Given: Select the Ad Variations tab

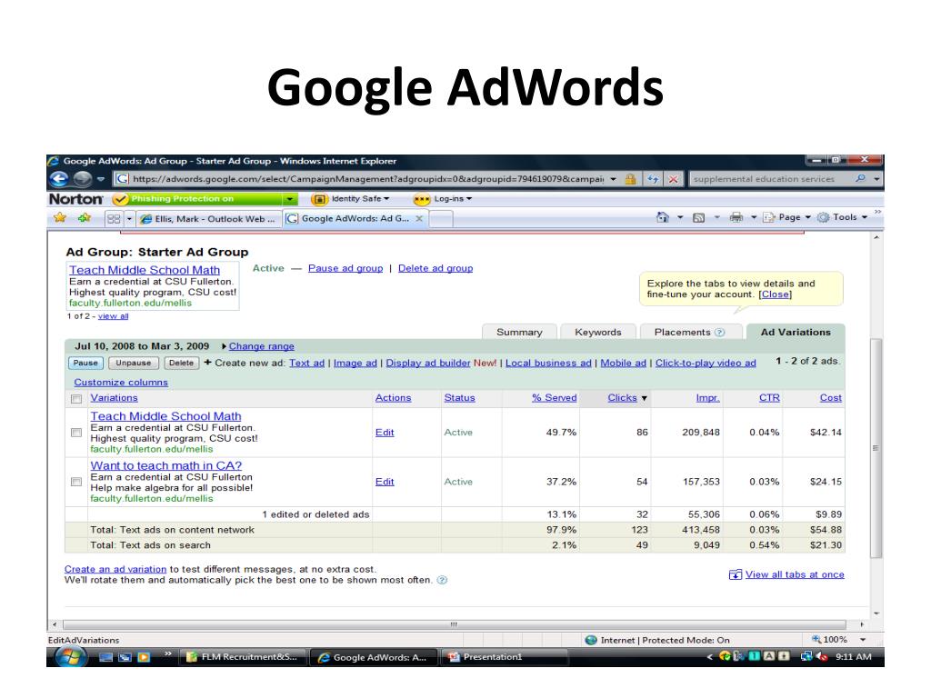Looking at the screenshot, I should click(796, 333).
